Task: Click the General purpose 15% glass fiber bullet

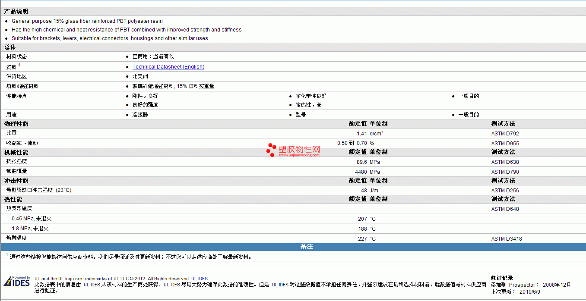Action: click(87, 21)
